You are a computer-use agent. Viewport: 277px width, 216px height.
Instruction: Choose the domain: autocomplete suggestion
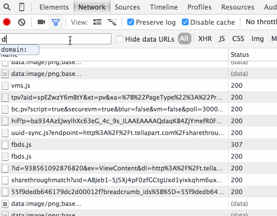(19, 49)
